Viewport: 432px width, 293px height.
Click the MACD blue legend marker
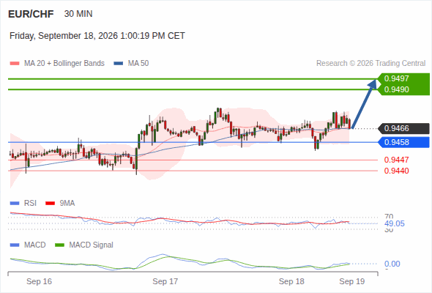[x=15, y=245]
